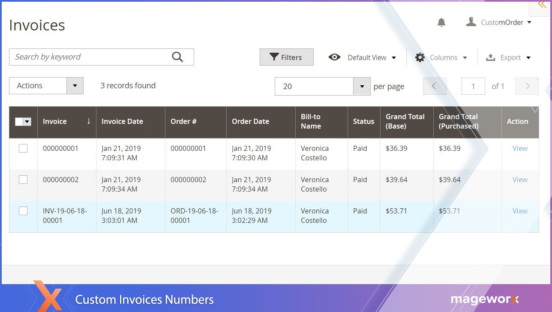Click the previous page arrow
This screenshot has width=552, height=312.
434,86
